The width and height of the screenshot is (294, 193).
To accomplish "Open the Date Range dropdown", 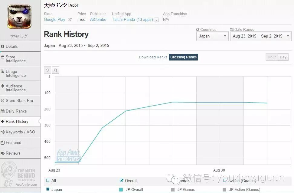I will (x=261, y=36).
